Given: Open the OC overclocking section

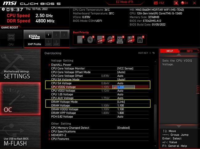Looking at the screenshot, I should pos(20,99).
